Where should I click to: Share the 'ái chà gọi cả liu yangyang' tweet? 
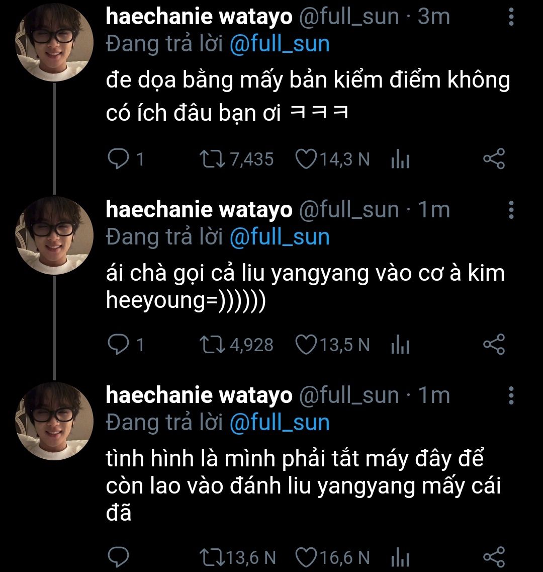pos(494,345)
